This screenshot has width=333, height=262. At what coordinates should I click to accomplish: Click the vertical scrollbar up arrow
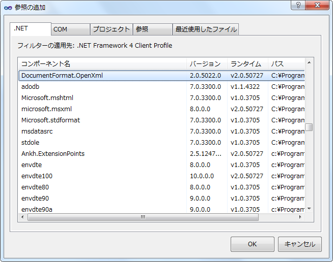pos(309,62)
